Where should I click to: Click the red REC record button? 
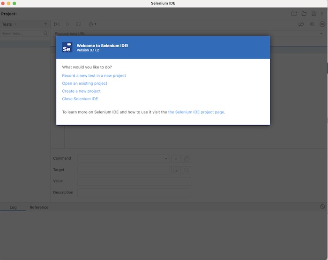322,24
